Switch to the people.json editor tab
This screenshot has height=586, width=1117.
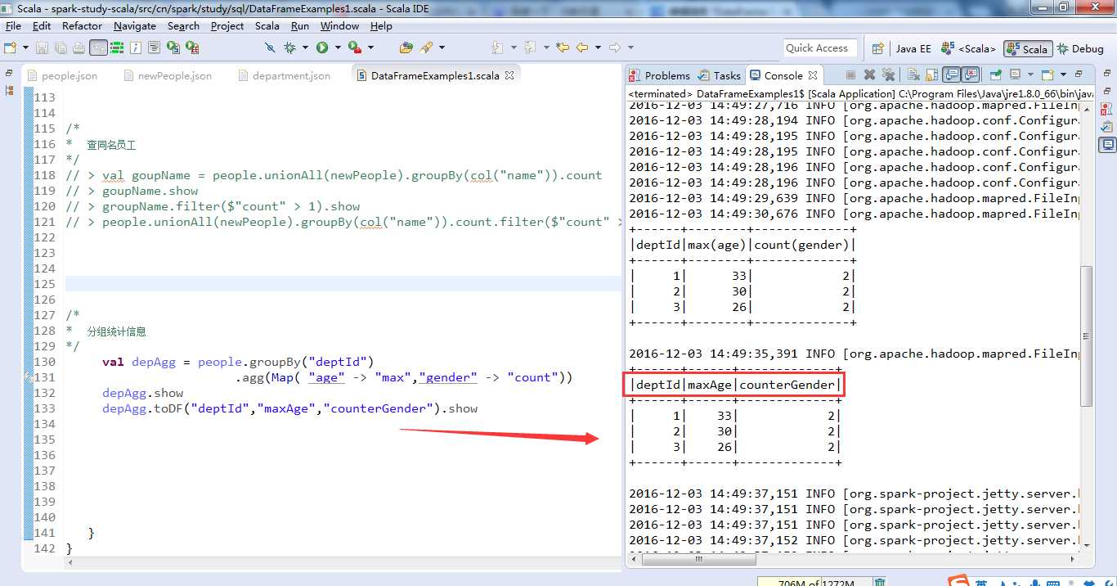pyautogui.click(x=62, y=75)
